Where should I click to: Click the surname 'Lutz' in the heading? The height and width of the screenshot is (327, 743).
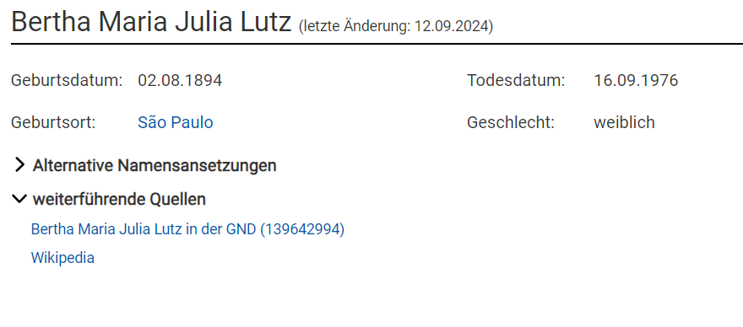coord(266,22)
